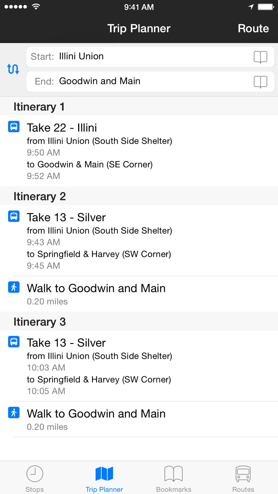Edit the End field Goodwin and Main
Screen dimensions: 278x494
pyautogui.click(x=150, y=82)
